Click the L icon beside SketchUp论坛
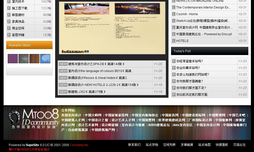 coord(174,21)
